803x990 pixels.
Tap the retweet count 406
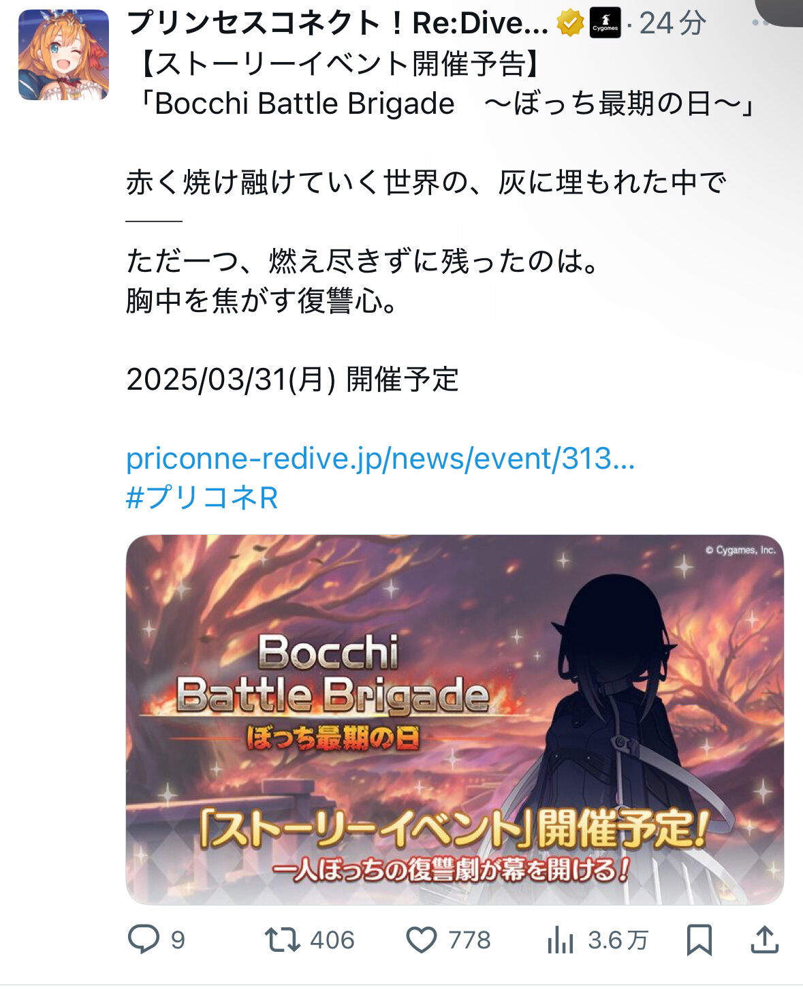332,941
